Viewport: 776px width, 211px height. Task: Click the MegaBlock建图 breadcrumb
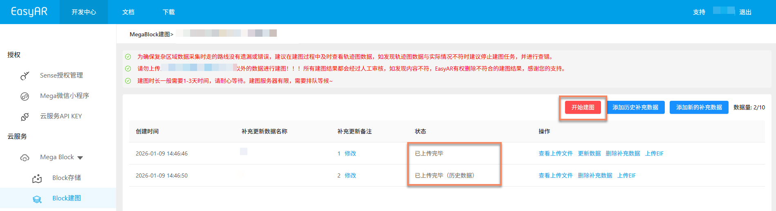150,34
